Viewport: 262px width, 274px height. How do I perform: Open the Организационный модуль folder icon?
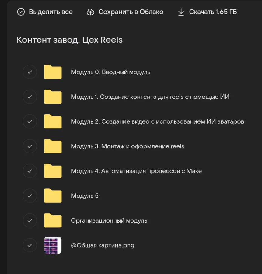tap(53, 220)
